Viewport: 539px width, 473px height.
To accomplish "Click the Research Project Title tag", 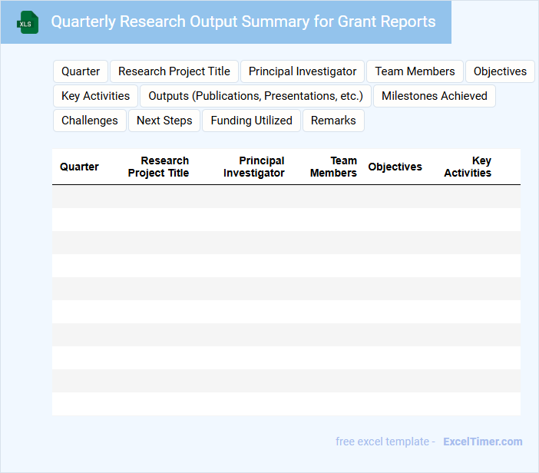I will [174, 71].
